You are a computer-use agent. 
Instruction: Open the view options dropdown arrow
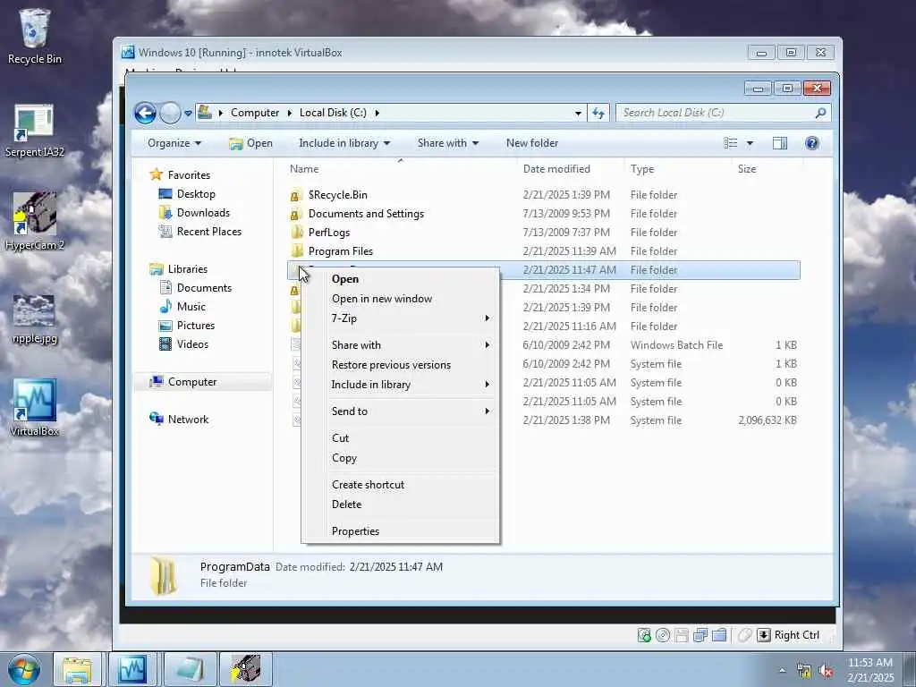[x=751, y=143]
